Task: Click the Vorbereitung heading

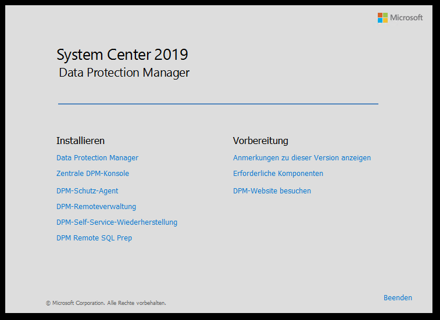Action: tap(260, 141)
